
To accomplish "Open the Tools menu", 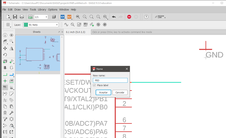I will [x=33, y=10].
